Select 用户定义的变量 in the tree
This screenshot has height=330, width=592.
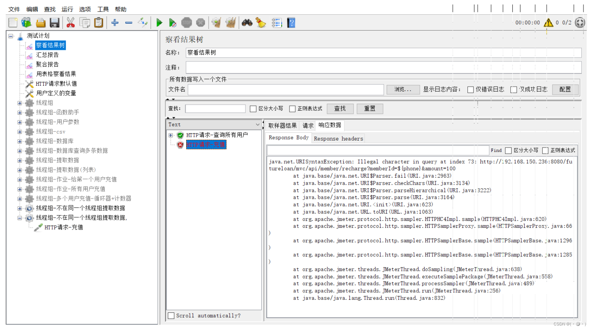56,93
